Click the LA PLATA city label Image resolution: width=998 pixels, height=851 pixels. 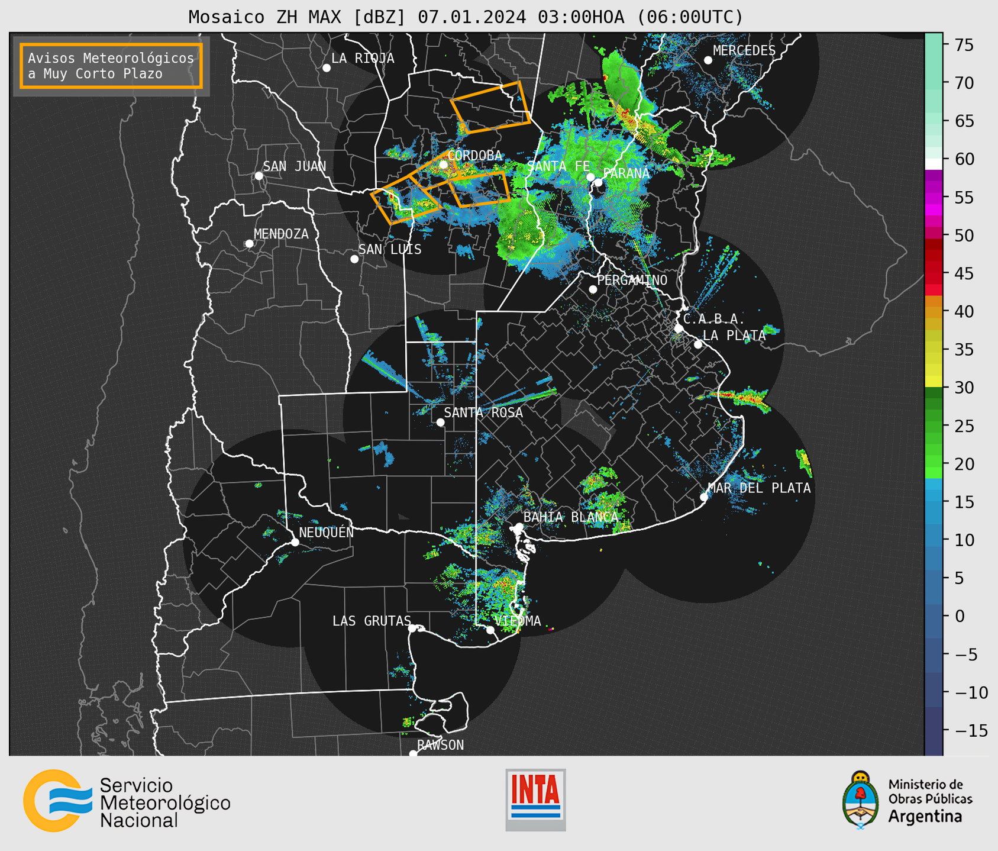point(734,335)
